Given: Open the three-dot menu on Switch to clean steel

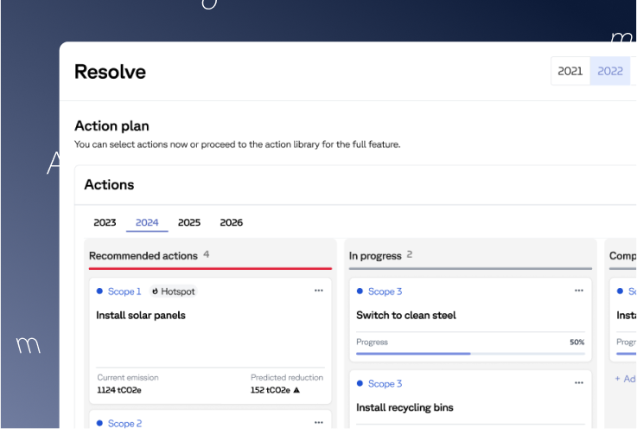Looking at the screenshot, I should tap(579, 291).
